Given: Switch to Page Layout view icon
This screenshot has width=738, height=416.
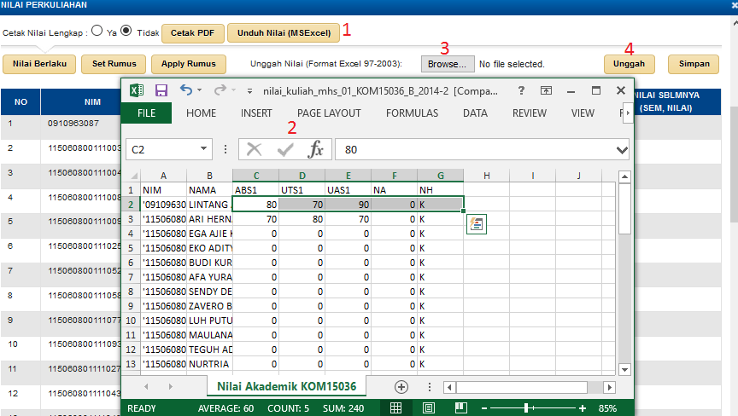Looking at the screenshot, I should coord(428,408).
